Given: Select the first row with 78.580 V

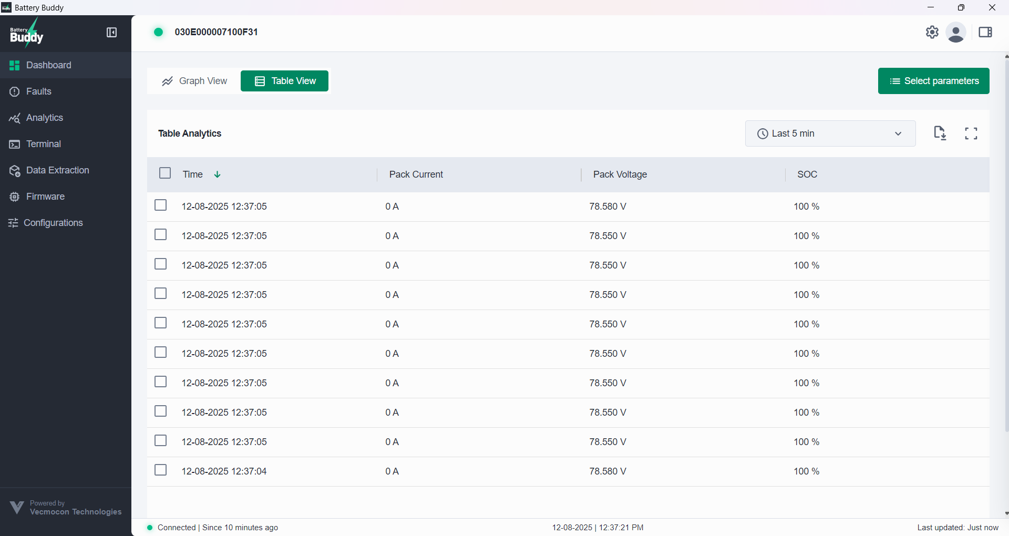Looking at the screenshot, I should tap(161, 205).
